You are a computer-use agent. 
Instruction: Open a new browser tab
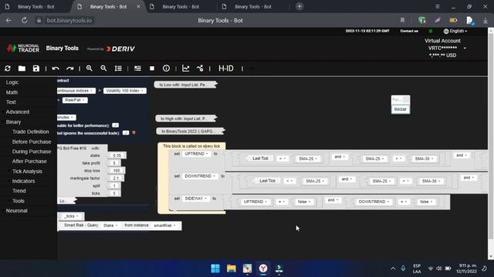click(x=299, y=6)
